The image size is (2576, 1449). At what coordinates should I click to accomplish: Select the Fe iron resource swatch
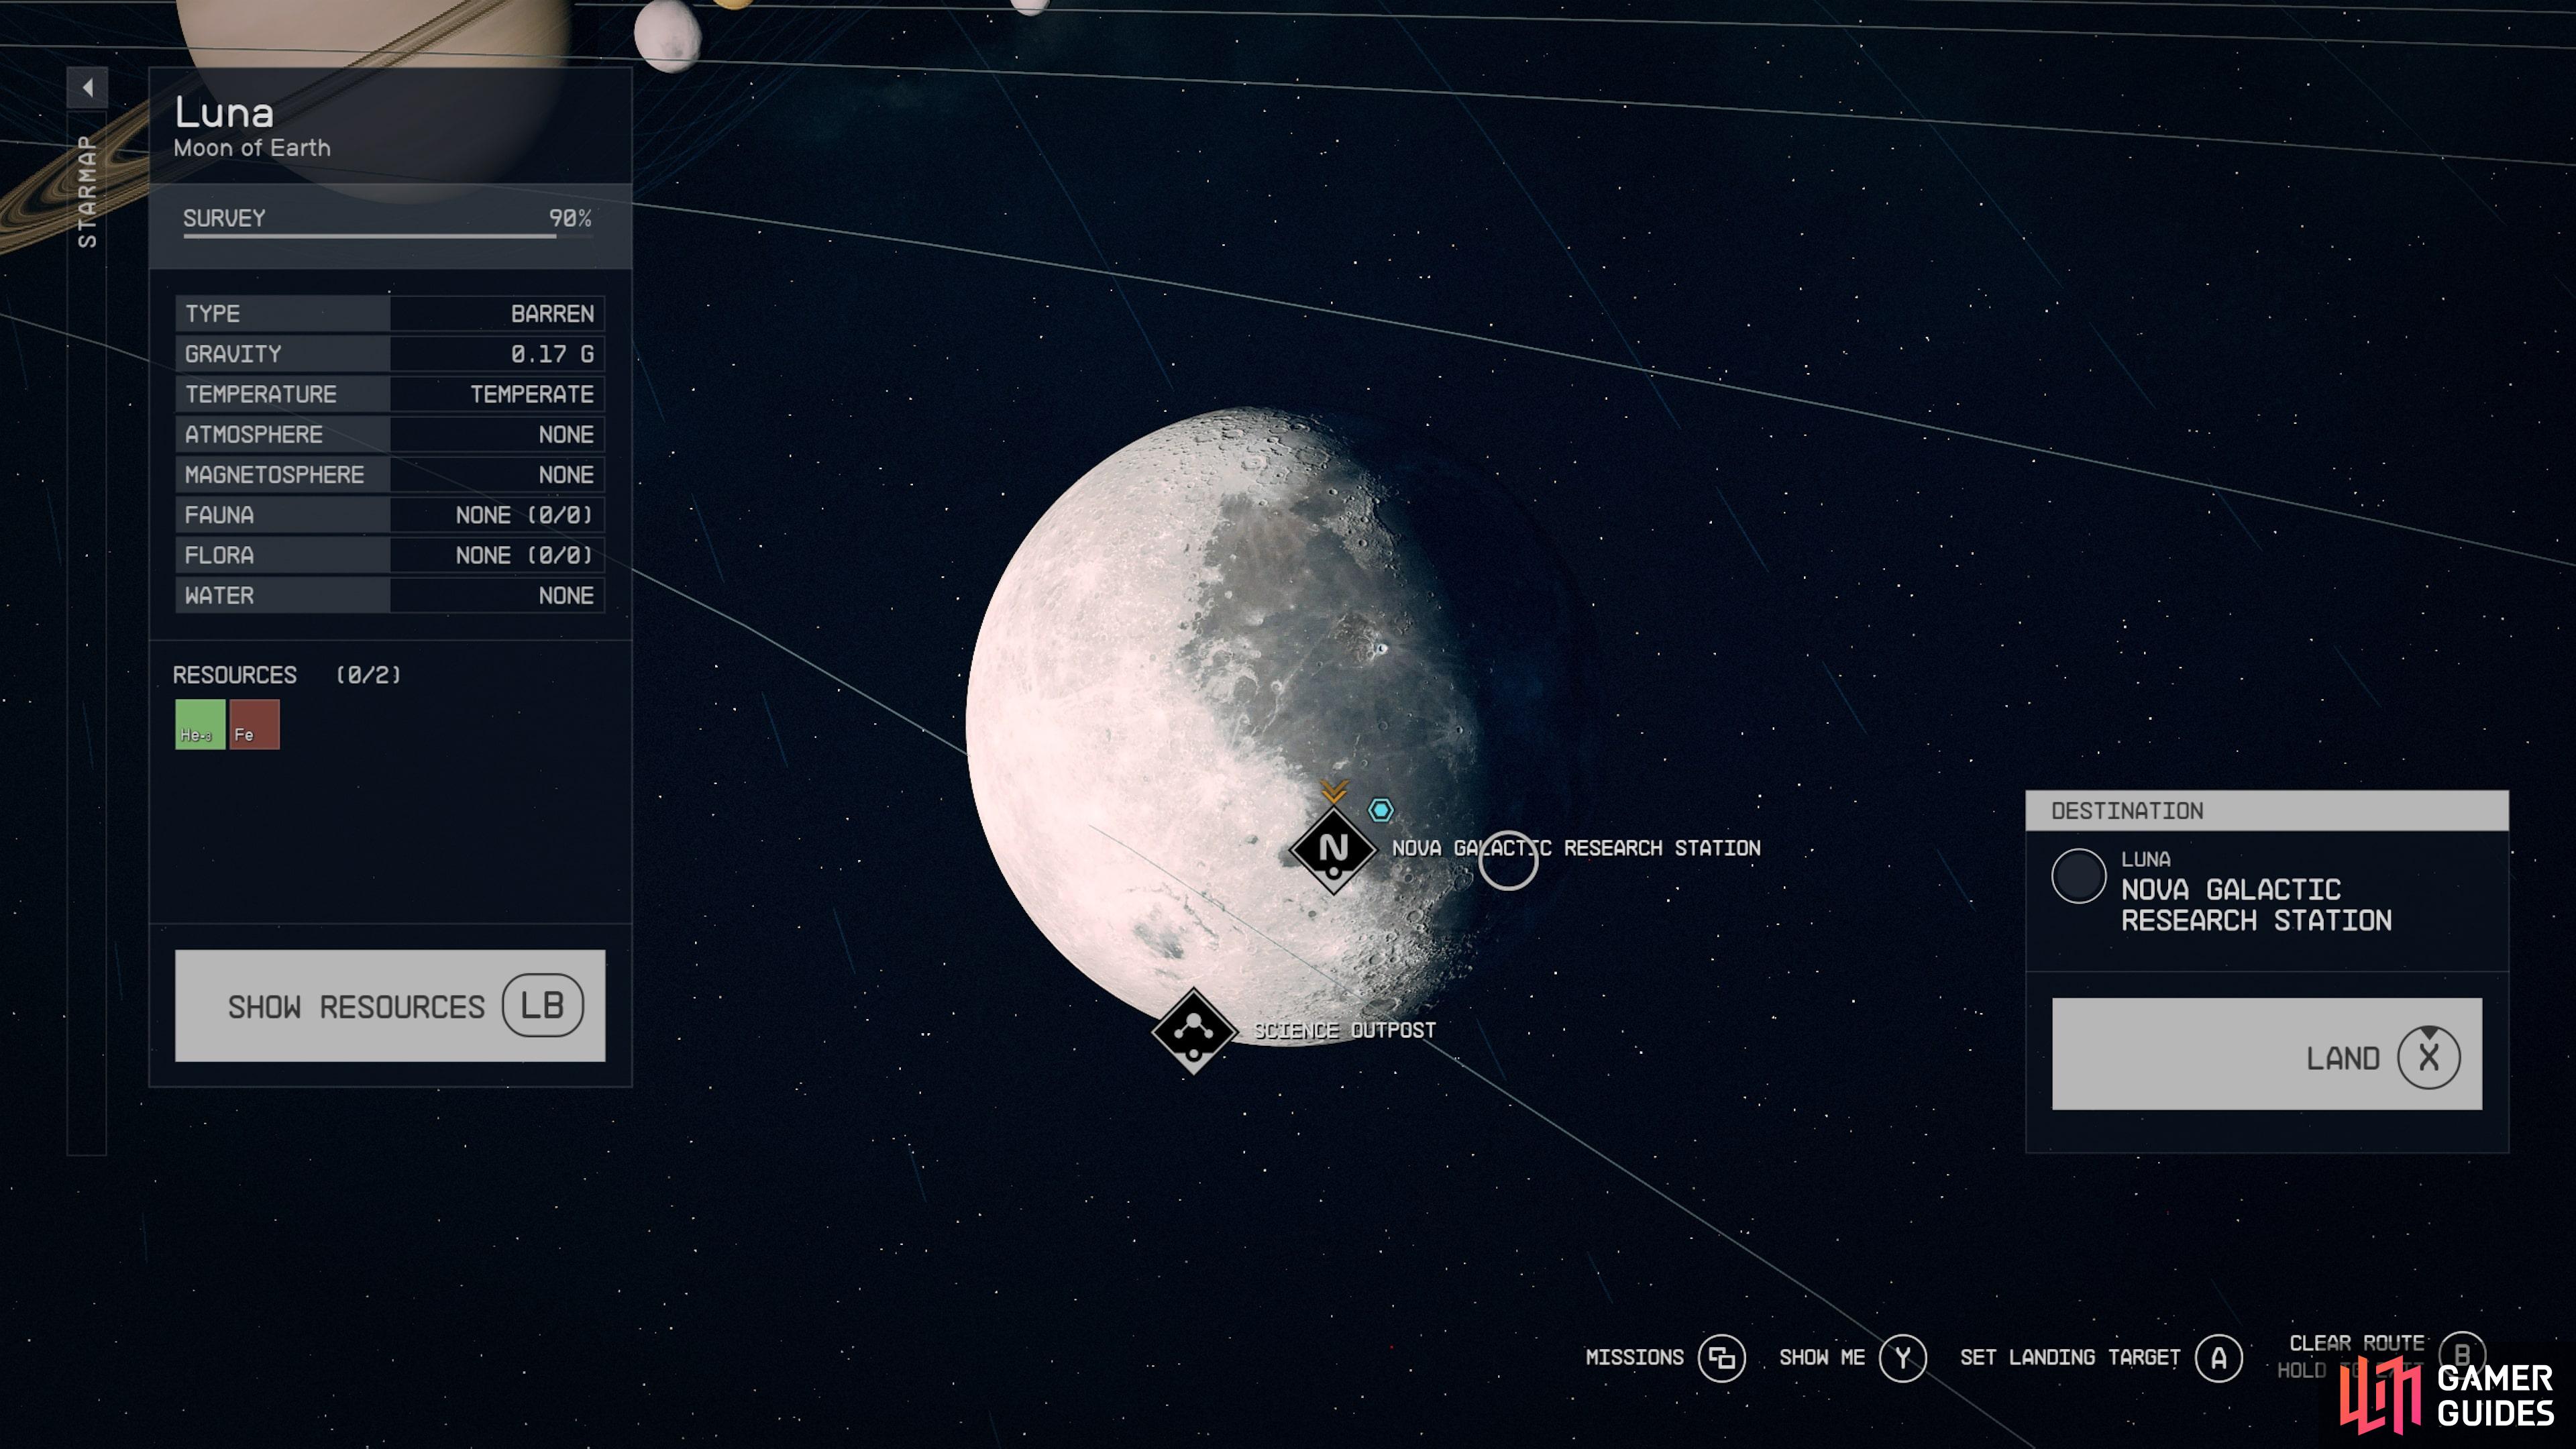254,724
